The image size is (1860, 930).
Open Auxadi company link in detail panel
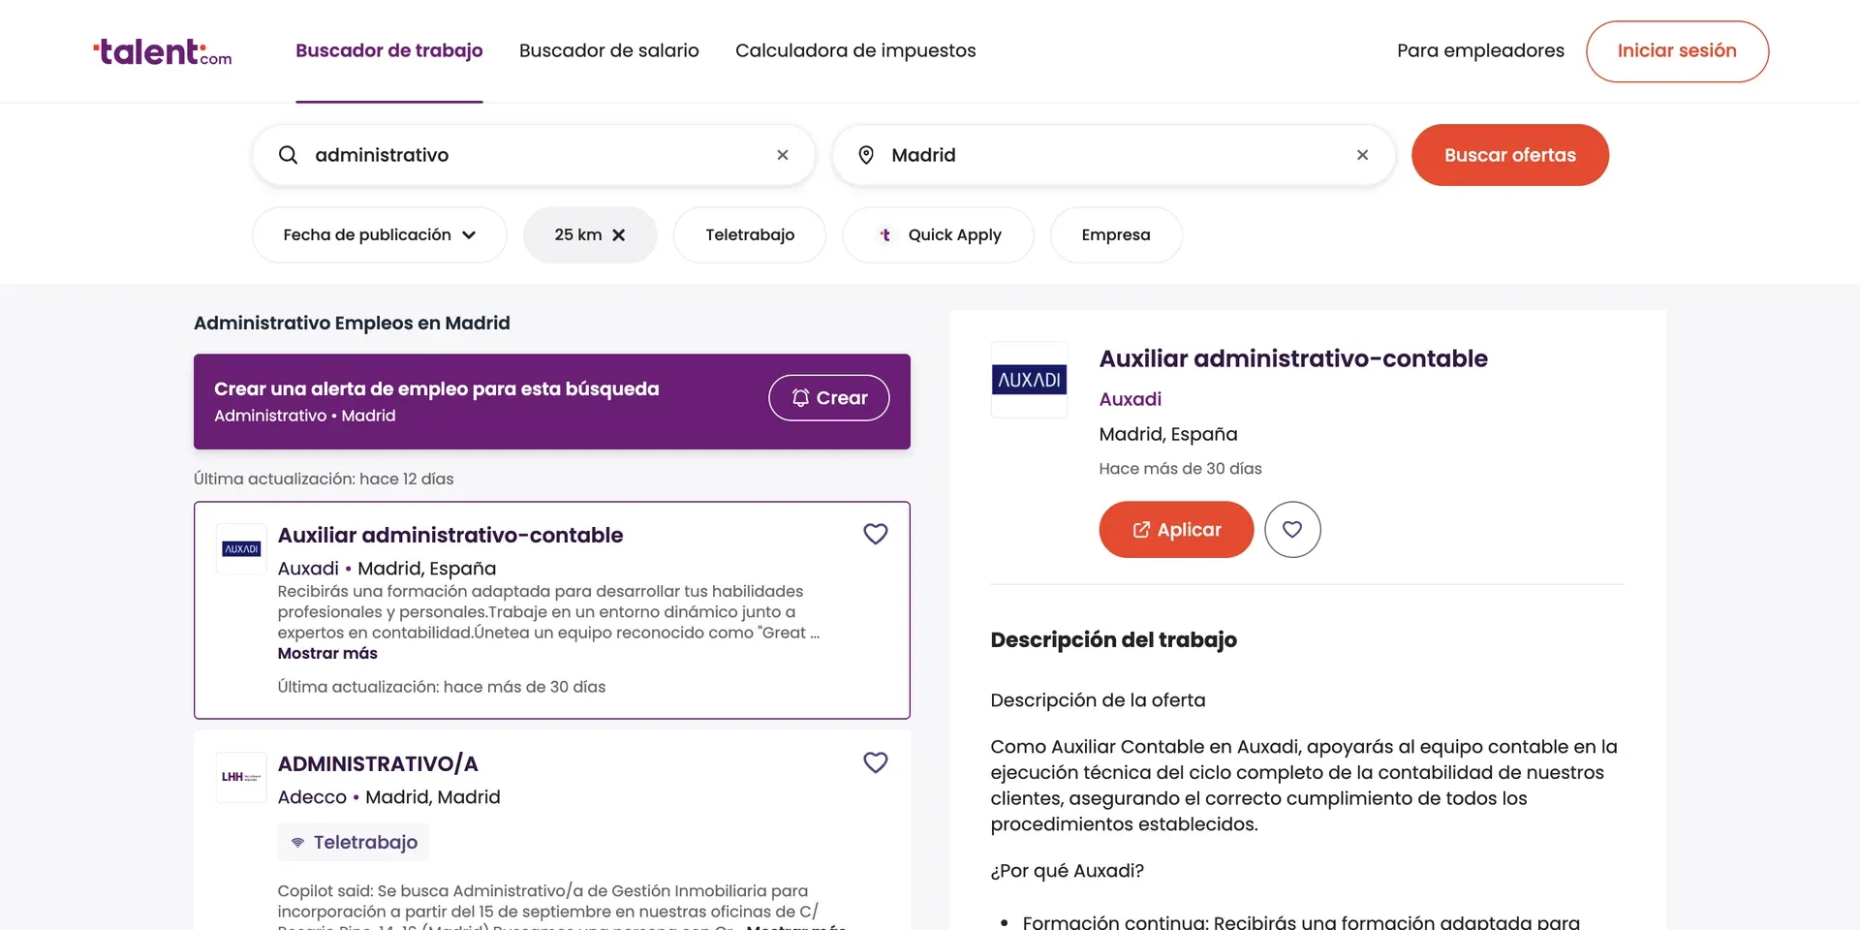(x=1130, y=399)
